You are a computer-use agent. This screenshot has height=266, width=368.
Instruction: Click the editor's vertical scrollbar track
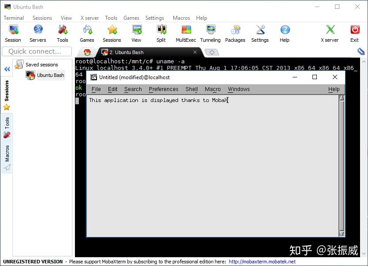pyautogui.click(x=342, y=166)
